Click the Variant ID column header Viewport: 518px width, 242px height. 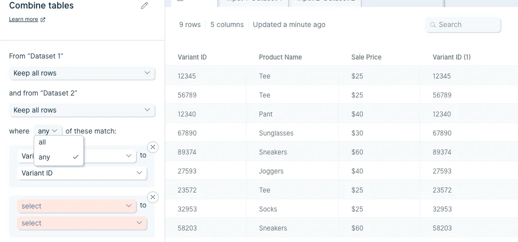tap(192, 57)
